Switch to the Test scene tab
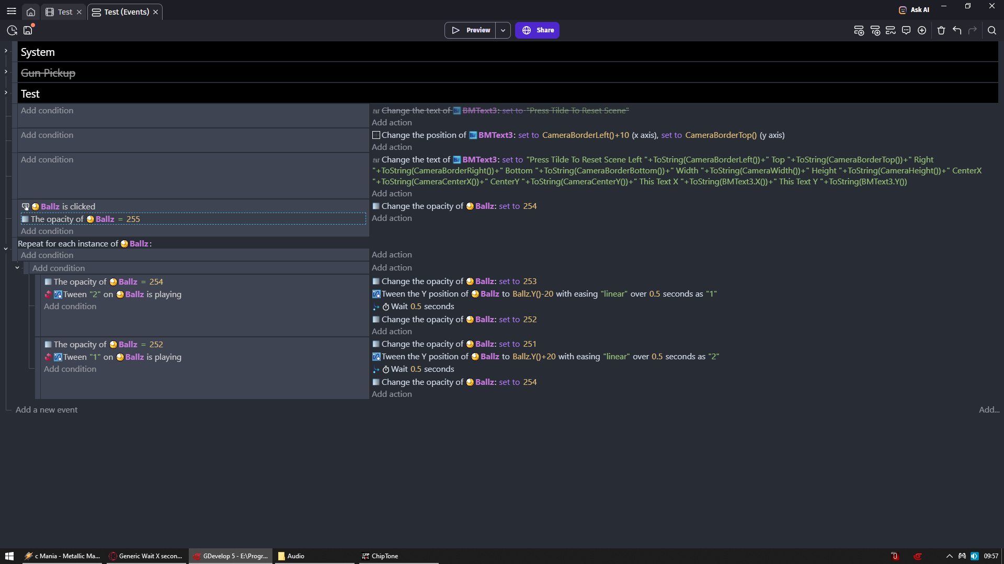This screenshot has height=564, width=1004. (x=65, y=12)
